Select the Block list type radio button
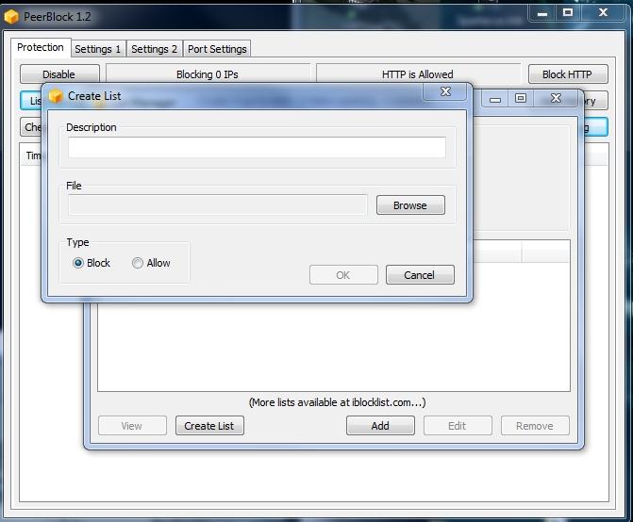 pos(78,263)
